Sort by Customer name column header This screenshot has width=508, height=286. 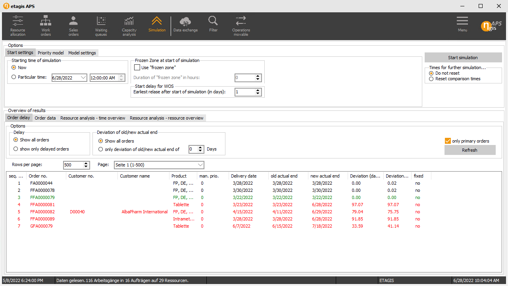pos(143,176)
